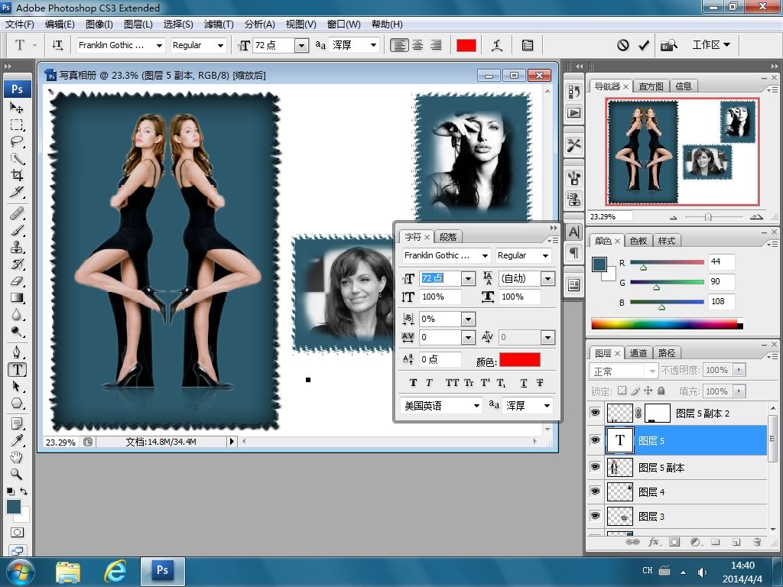This screenshot has width=783, height=587.
Task: Open the Franklin Gothic font dropdown in options bar
Action: tap(159, 46)
